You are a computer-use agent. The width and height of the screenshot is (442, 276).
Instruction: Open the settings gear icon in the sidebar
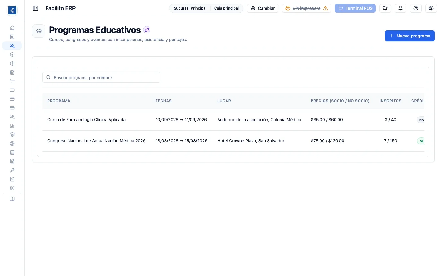(12, 188)
